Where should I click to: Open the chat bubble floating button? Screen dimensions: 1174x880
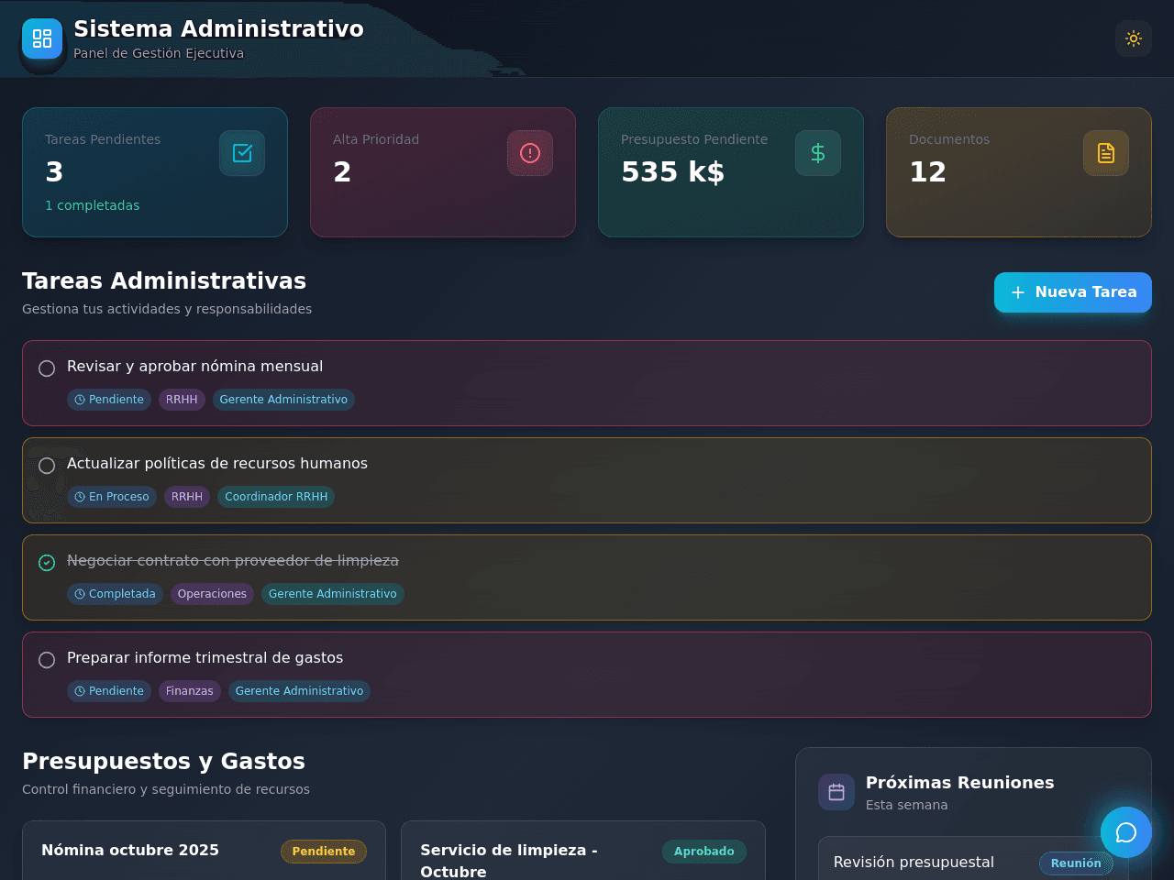(x=1126, y=832)
